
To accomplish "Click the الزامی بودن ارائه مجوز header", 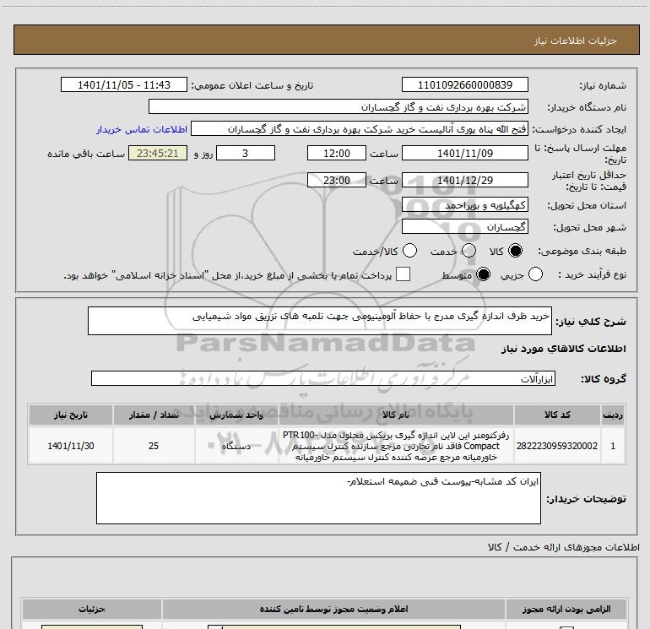I will [566, 609].
